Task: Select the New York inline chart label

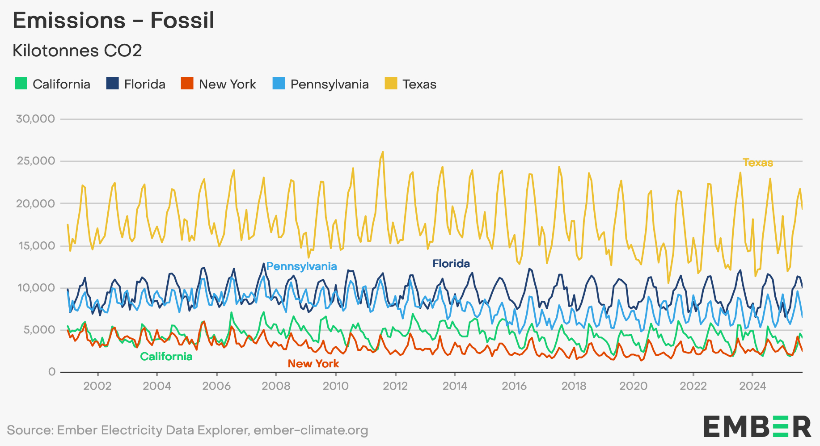Action: pos(313,364)
